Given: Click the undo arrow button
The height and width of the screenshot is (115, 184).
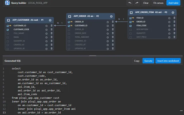Looking at the screenshot, I should tap(130, 3).
